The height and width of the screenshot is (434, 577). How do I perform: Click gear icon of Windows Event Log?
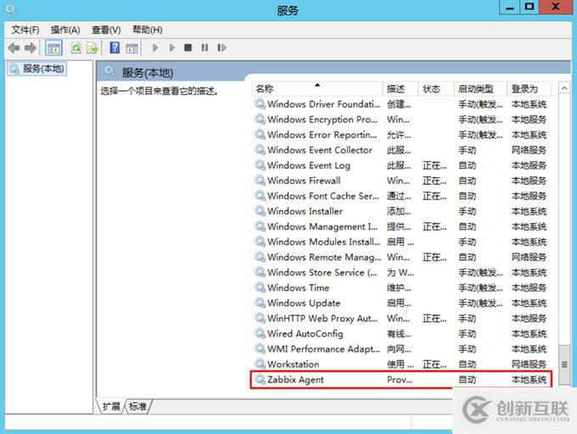tap(260, 165)
